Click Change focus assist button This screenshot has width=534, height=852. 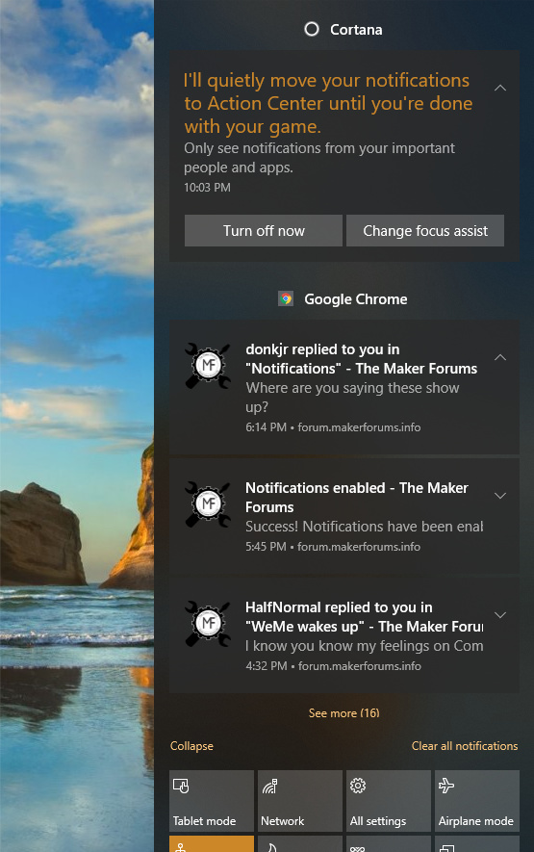tap(425, 230)
